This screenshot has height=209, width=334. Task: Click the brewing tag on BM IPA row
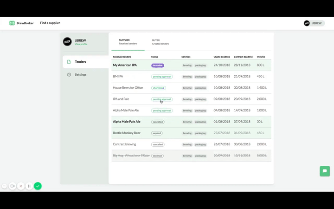187,77
